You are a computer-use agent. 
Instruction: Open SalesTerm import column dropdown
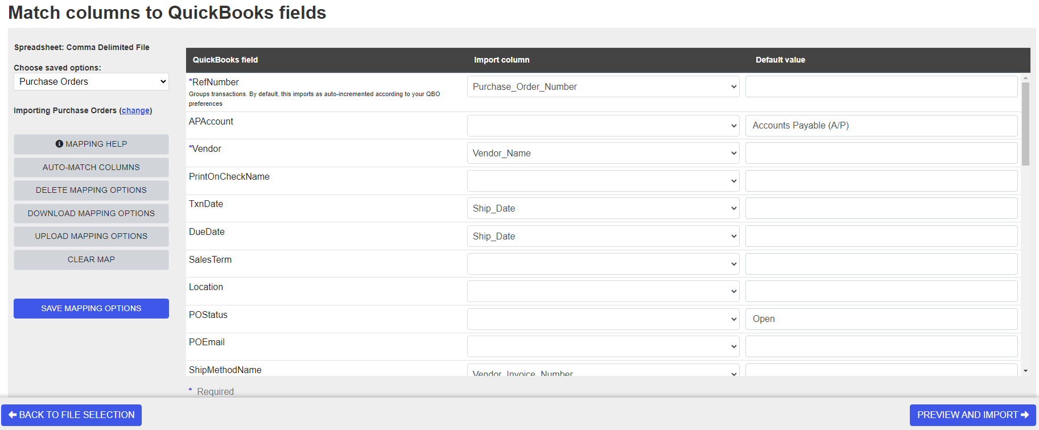click(603, 264)
